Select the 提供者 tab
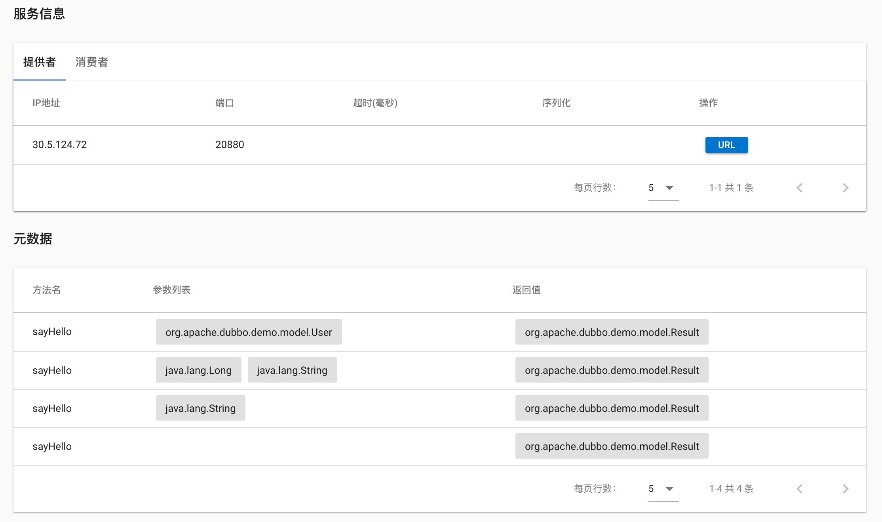 [39, 62]
